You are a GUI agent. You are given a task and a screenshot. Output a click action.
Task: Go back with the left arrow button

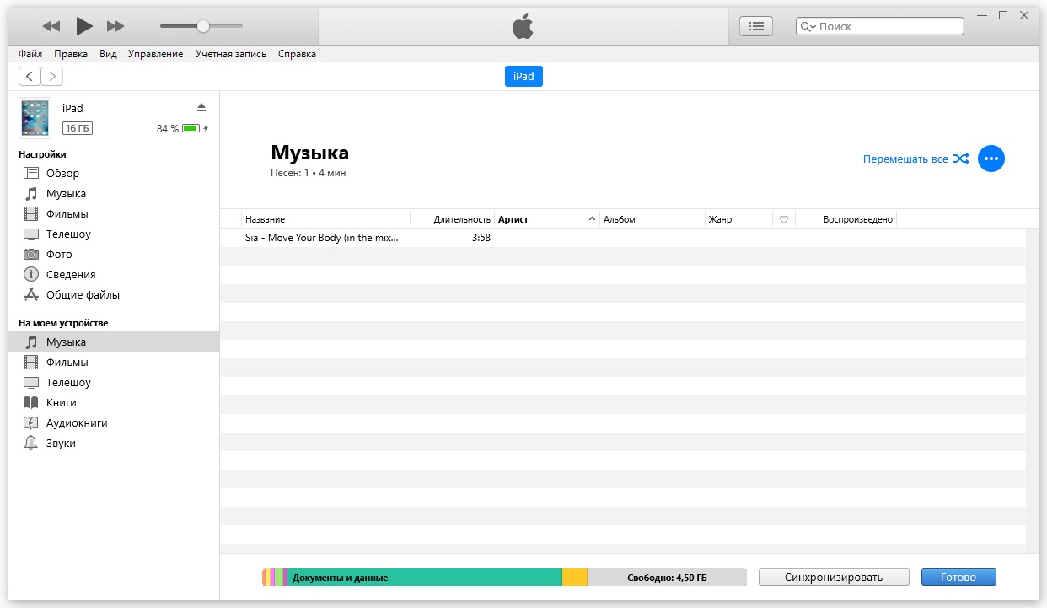(x=30, y=77)
